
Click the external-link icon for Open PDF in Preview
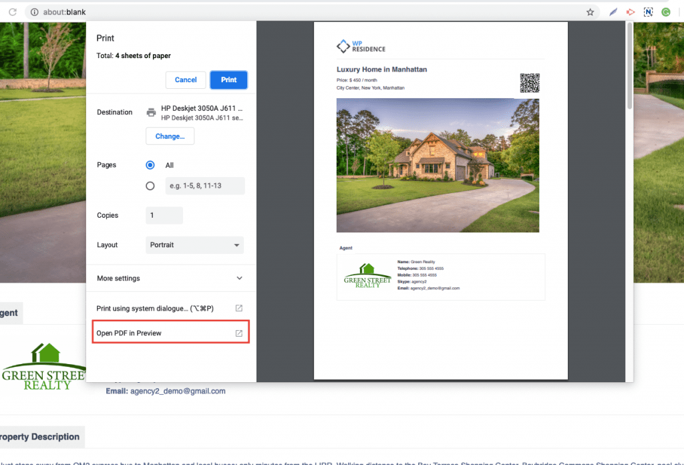(238, 333)
